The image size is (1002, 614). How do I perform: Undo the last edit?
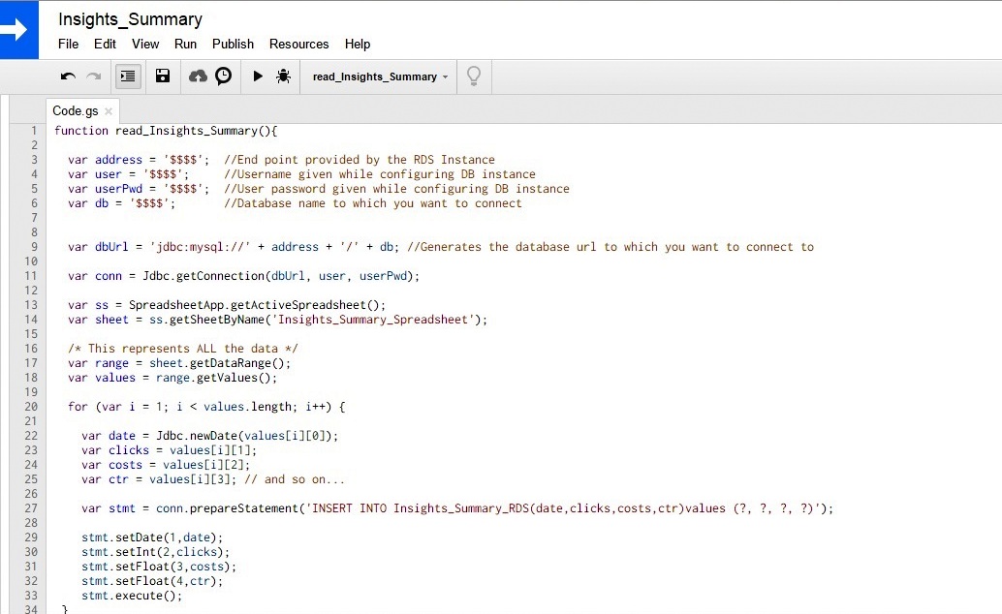pyautogui.click(x=68, y=77)
